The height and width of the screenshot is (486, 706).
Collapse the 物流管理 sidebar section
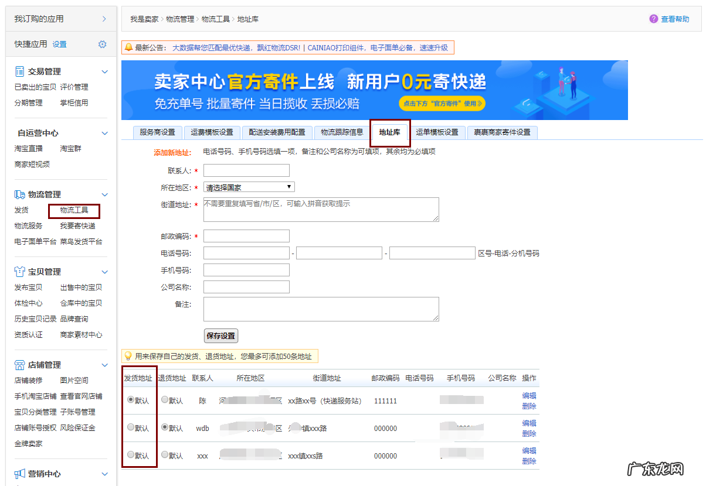point(105,193)
